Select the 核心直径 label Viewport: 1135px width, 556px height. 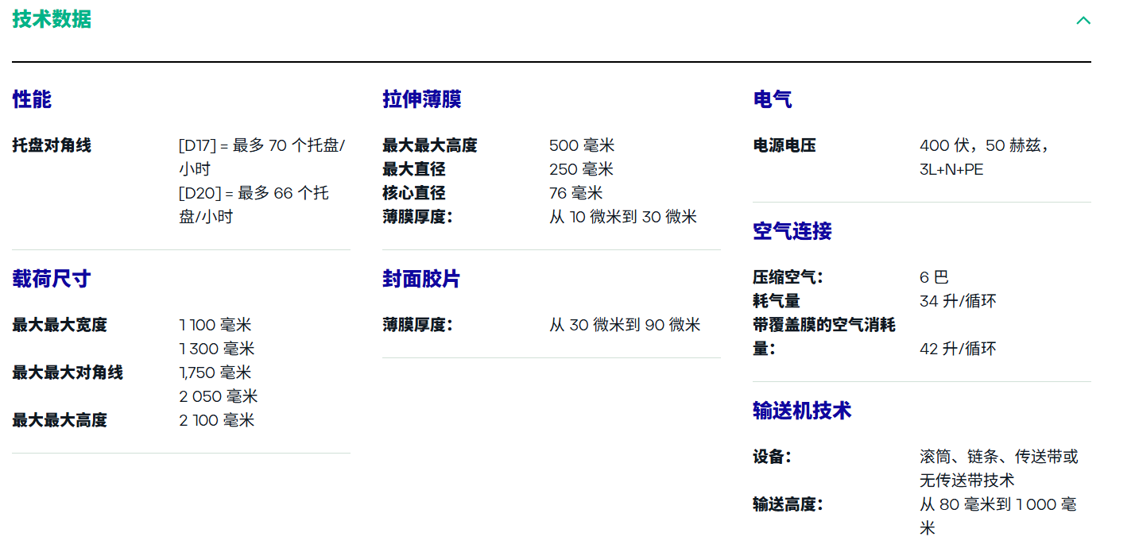[413, 193]
